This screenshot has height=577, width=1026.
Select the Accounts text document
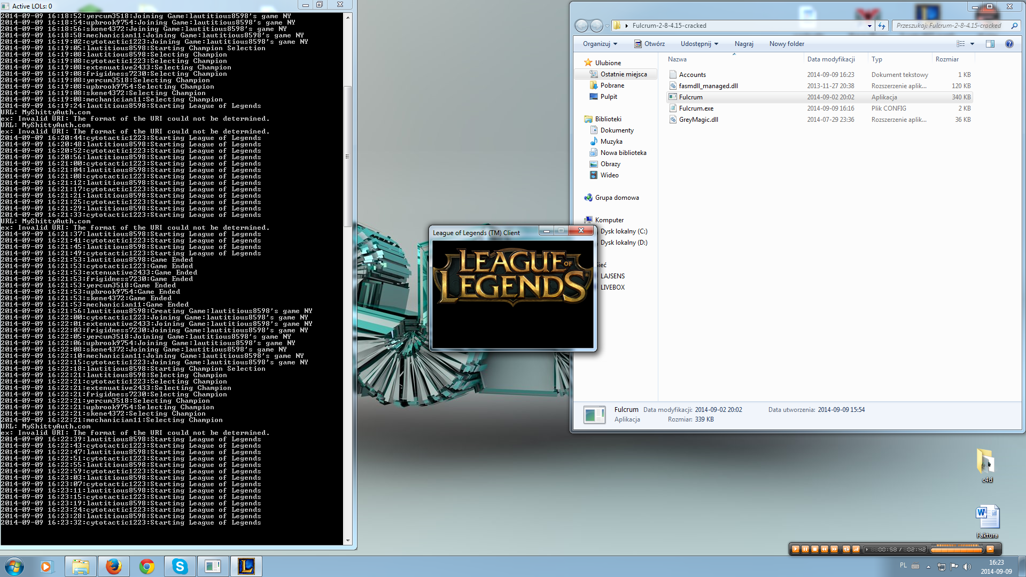(820, 75)
